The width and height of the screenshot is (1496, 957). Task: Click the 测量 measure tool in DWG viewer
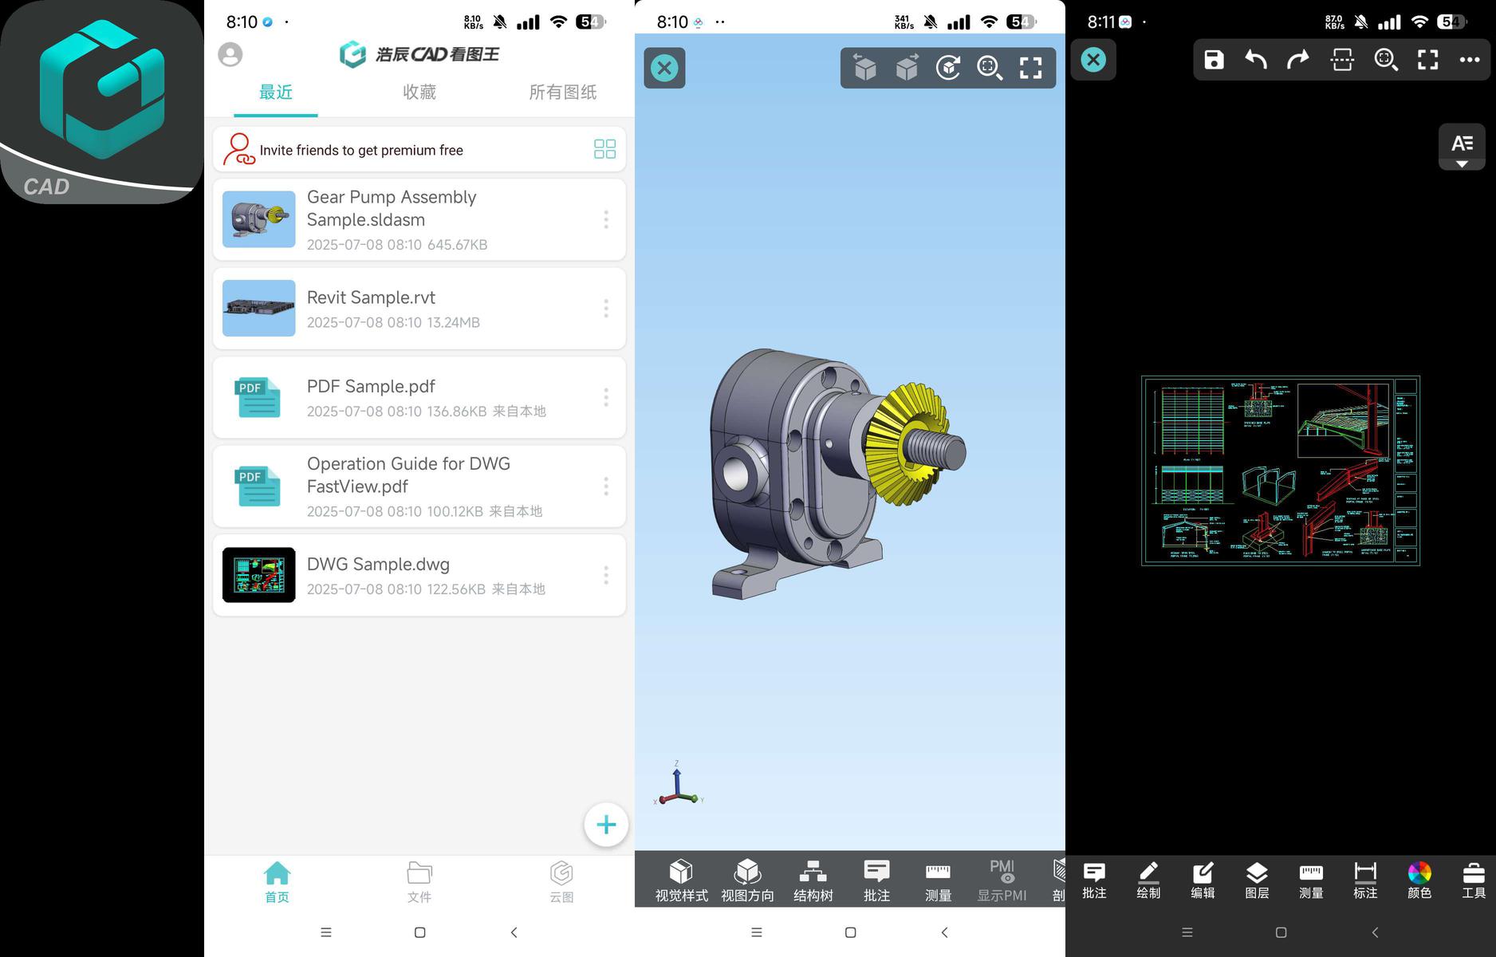pyautogui.click(x=1311, y=880)
